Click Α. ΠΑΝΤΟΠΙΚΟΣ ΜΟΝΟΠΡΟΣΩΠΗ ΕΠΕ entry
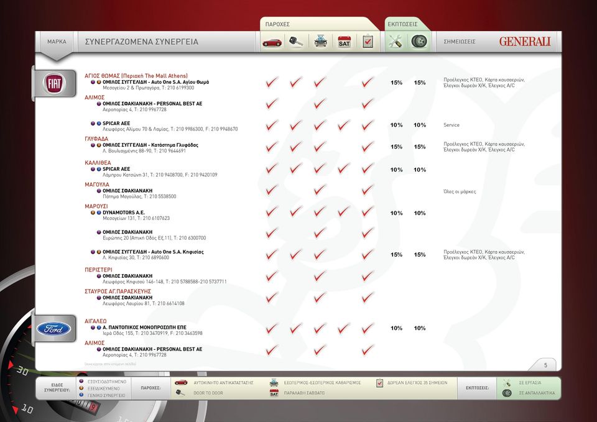The width and height of the screenshot is (597, 422). coord(144,328)
